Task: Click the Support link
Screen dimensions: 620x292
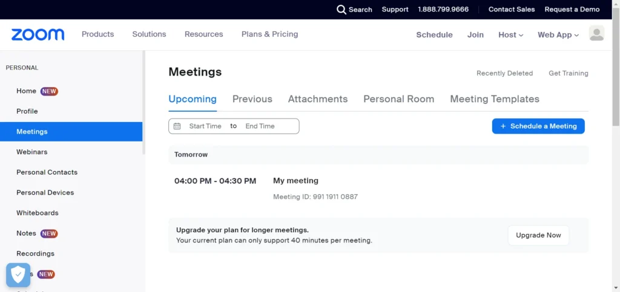Action: click(395, 10)
